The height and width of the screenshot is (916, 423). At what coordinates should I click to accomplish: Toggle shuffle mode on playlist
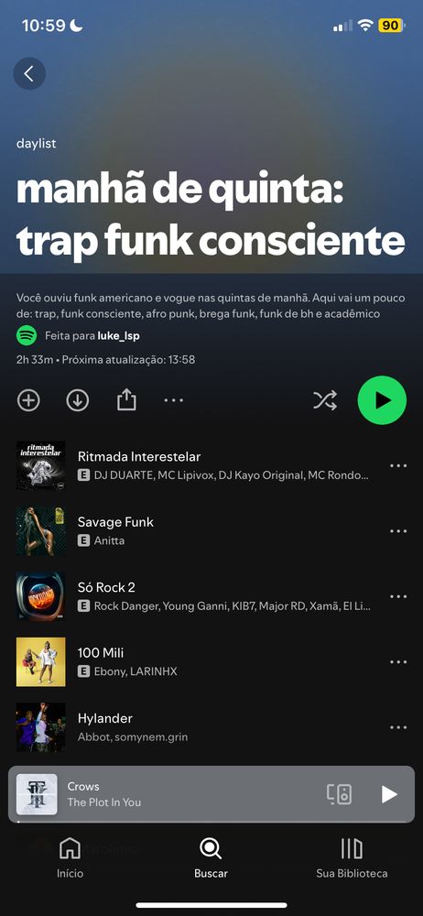[x=325, y=400]
